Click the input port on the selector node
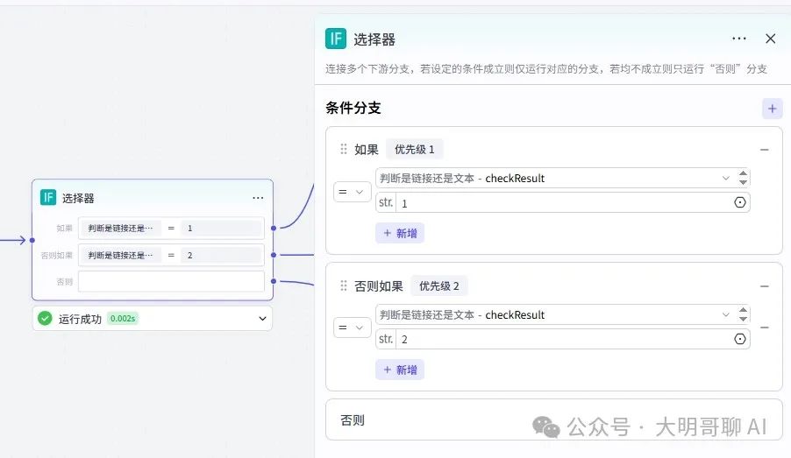The height and width of the screenshot is (458, 791). (x=32, y=240)
